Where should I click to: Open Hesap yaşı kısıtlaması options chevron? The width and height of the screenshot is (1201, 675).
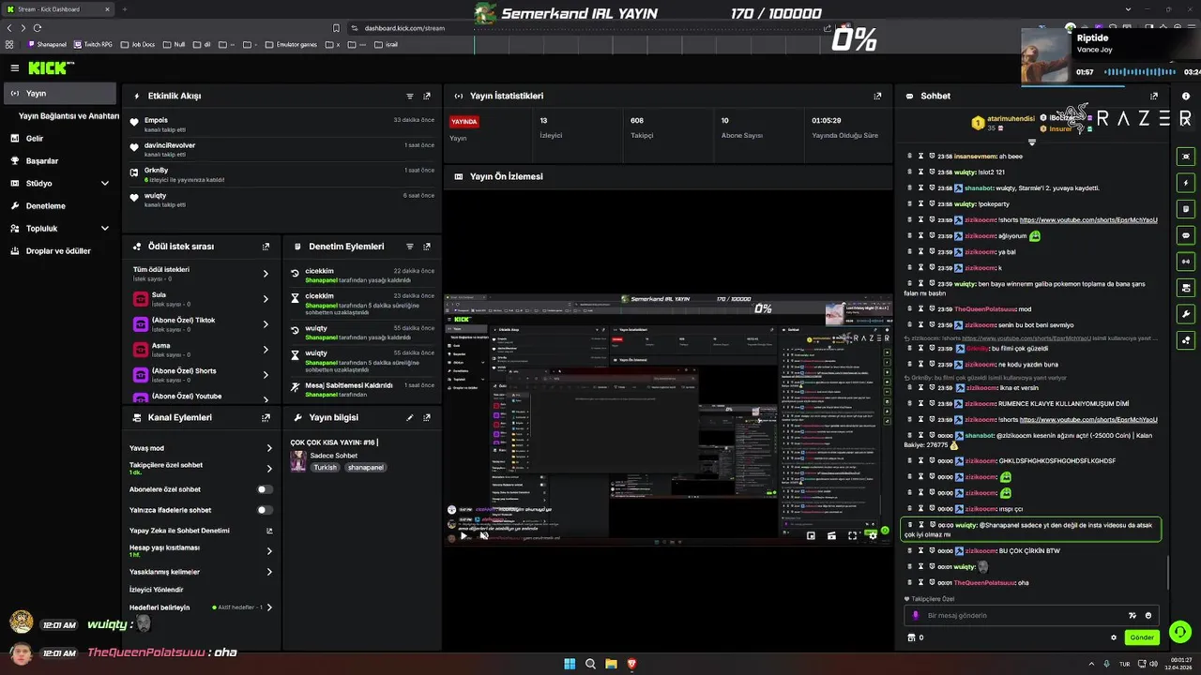click(269, 551)
